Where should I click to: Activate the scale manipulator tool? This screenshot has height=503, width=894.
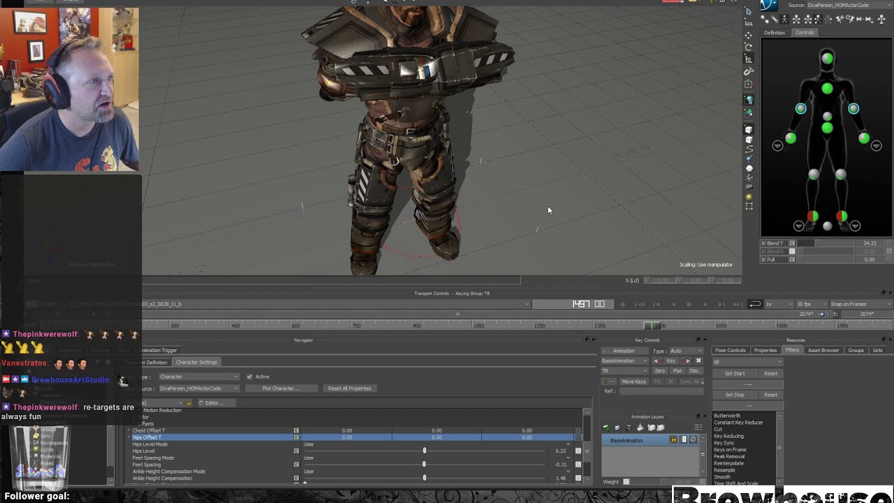tap(749, 59)
